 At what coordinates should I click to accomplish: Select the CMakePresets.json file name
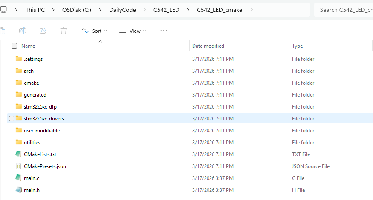(45, 166)
